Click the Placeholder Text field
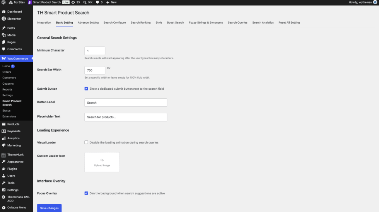The width and height of the screenshot is (379, 212). (x=126, y=117)
